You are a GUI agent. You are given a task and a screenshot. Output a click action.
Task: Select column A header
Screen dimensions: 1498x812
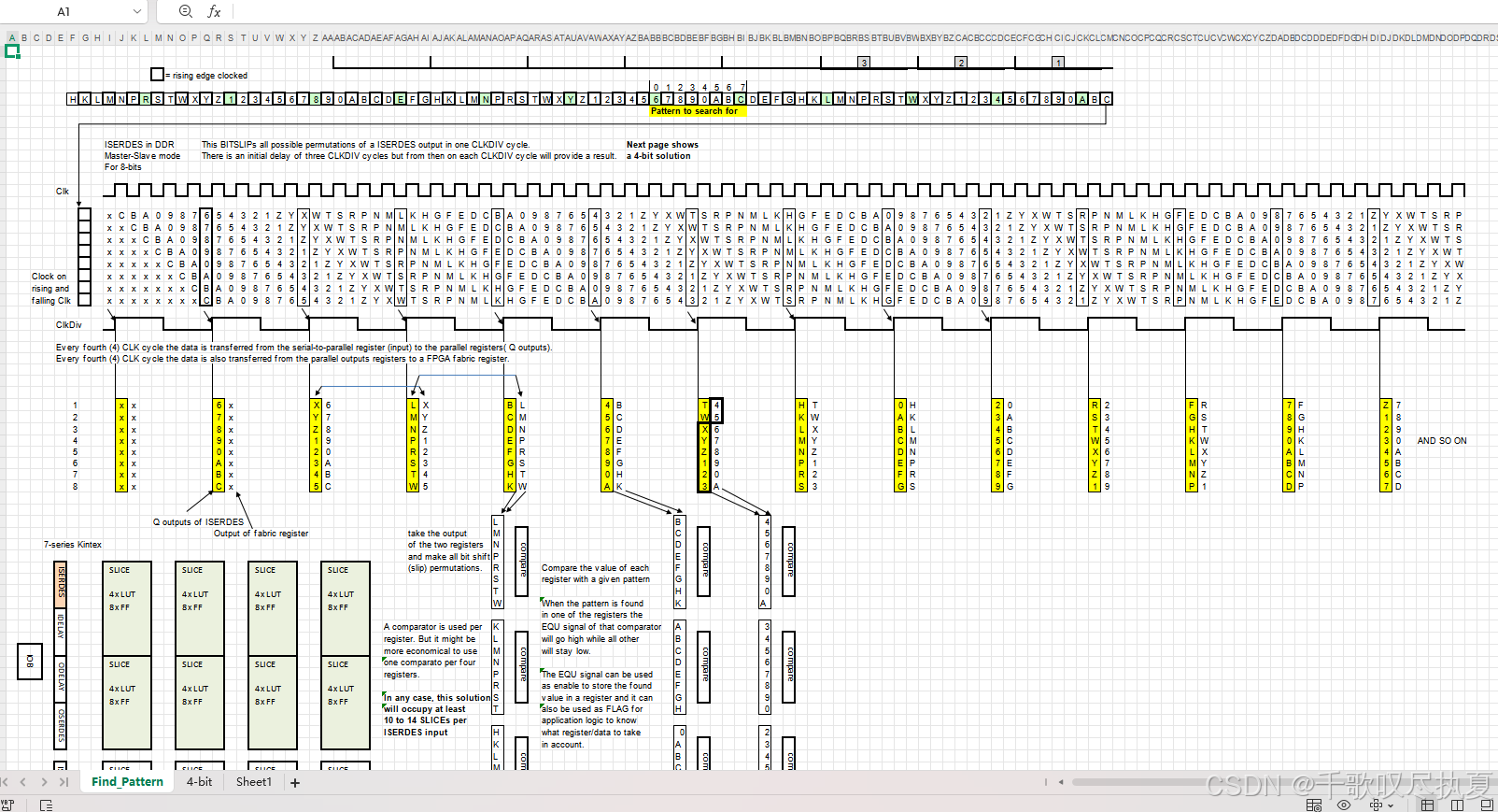(x=12, y=37)
